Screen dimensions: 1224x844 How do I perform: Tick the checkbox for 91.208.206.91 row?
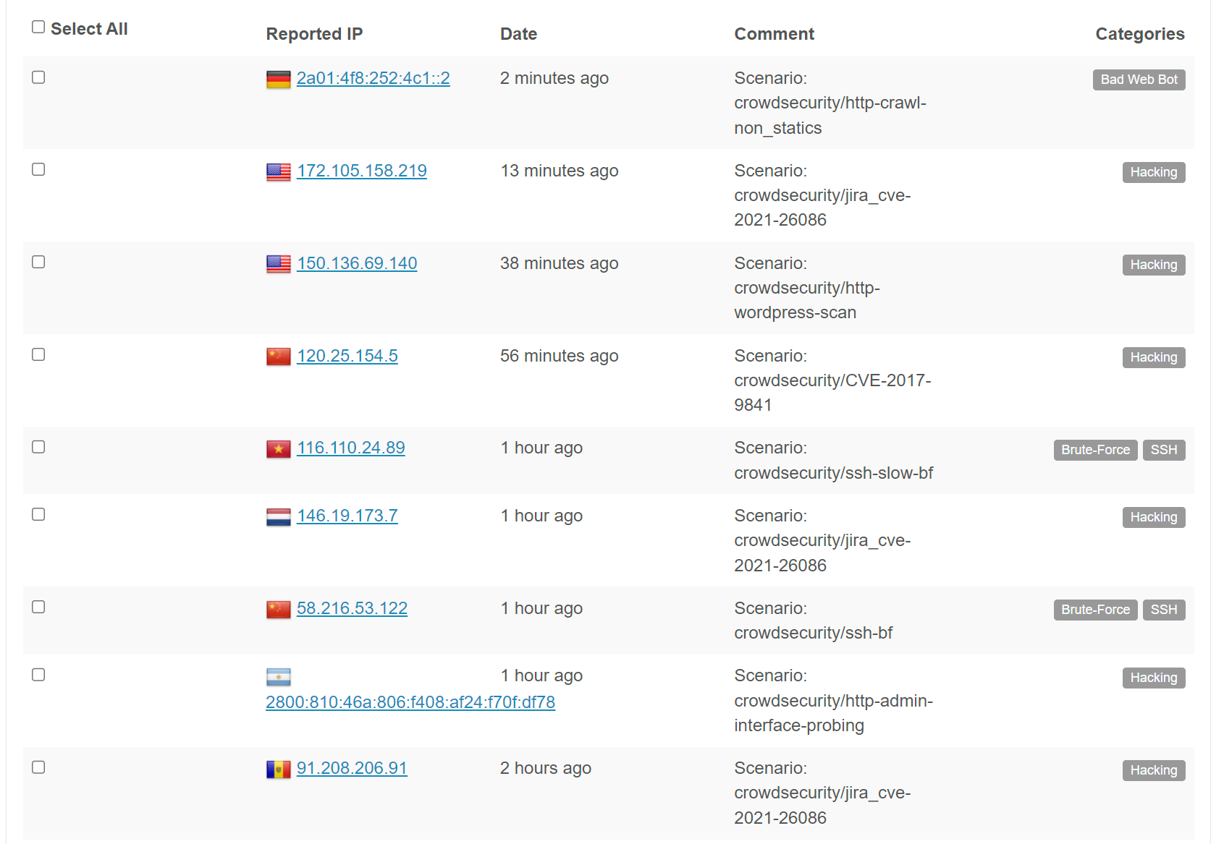38,767
